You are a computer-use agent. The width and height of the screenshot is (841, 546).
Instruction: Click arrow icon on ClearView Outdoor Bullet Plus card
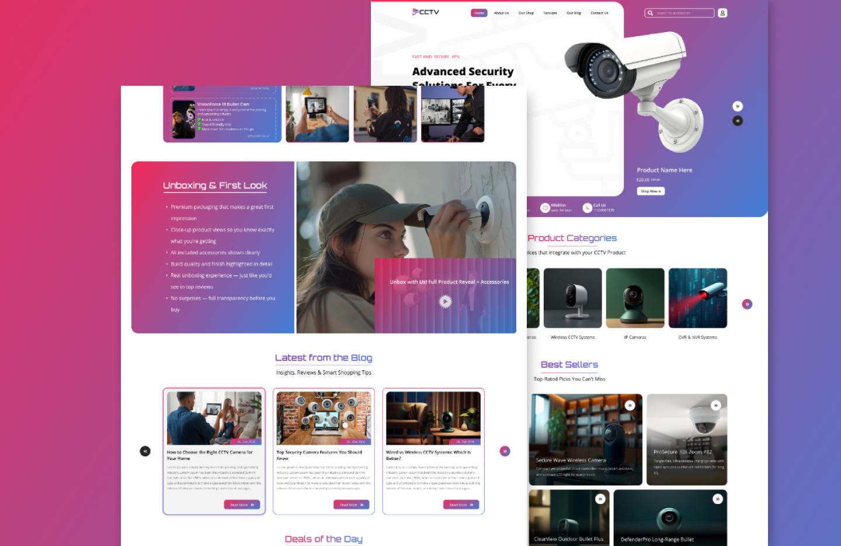600,499
